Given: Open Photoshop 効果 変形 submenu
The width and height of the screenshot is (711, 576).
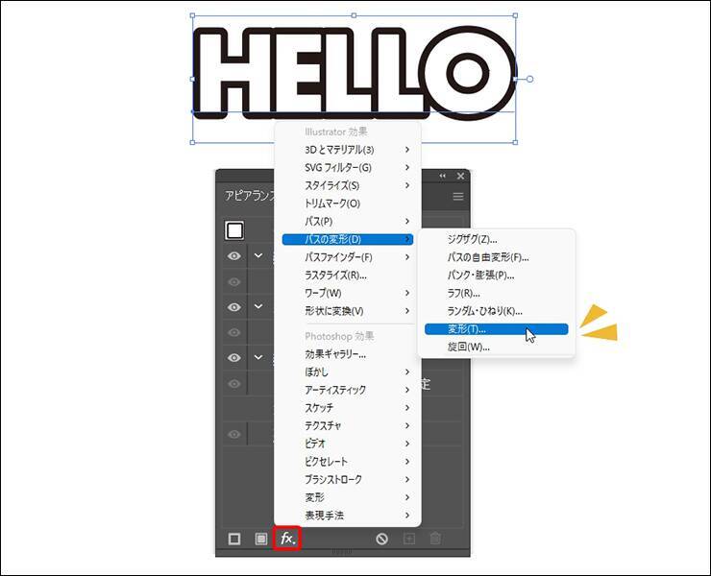Looking at the screenshot, I should pyautogui.click(x=348, y=497).
